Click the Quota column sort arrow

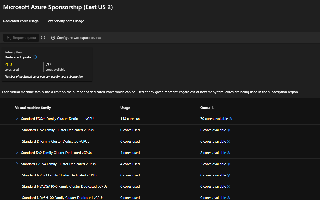[213, 108]
